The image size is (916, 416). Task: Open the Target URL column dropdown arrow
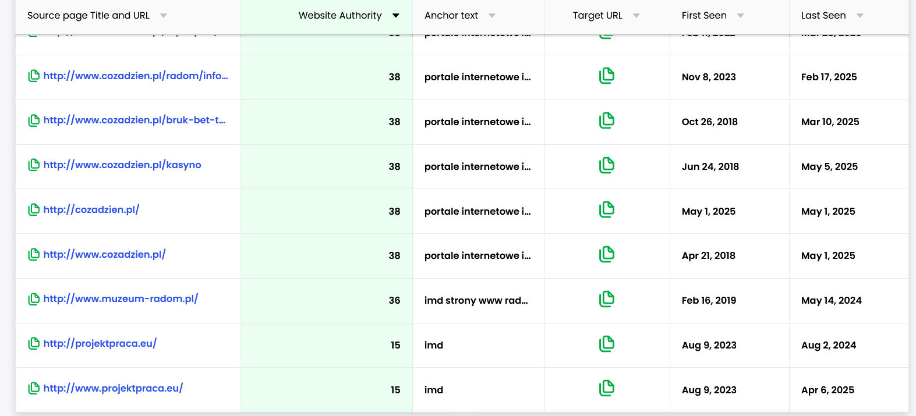coord(636,16)
